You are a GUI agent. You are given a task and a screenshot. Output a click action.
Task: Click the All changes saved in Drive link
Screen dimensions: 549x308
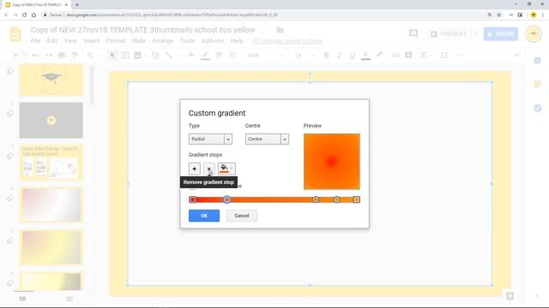tap(287, 41)
